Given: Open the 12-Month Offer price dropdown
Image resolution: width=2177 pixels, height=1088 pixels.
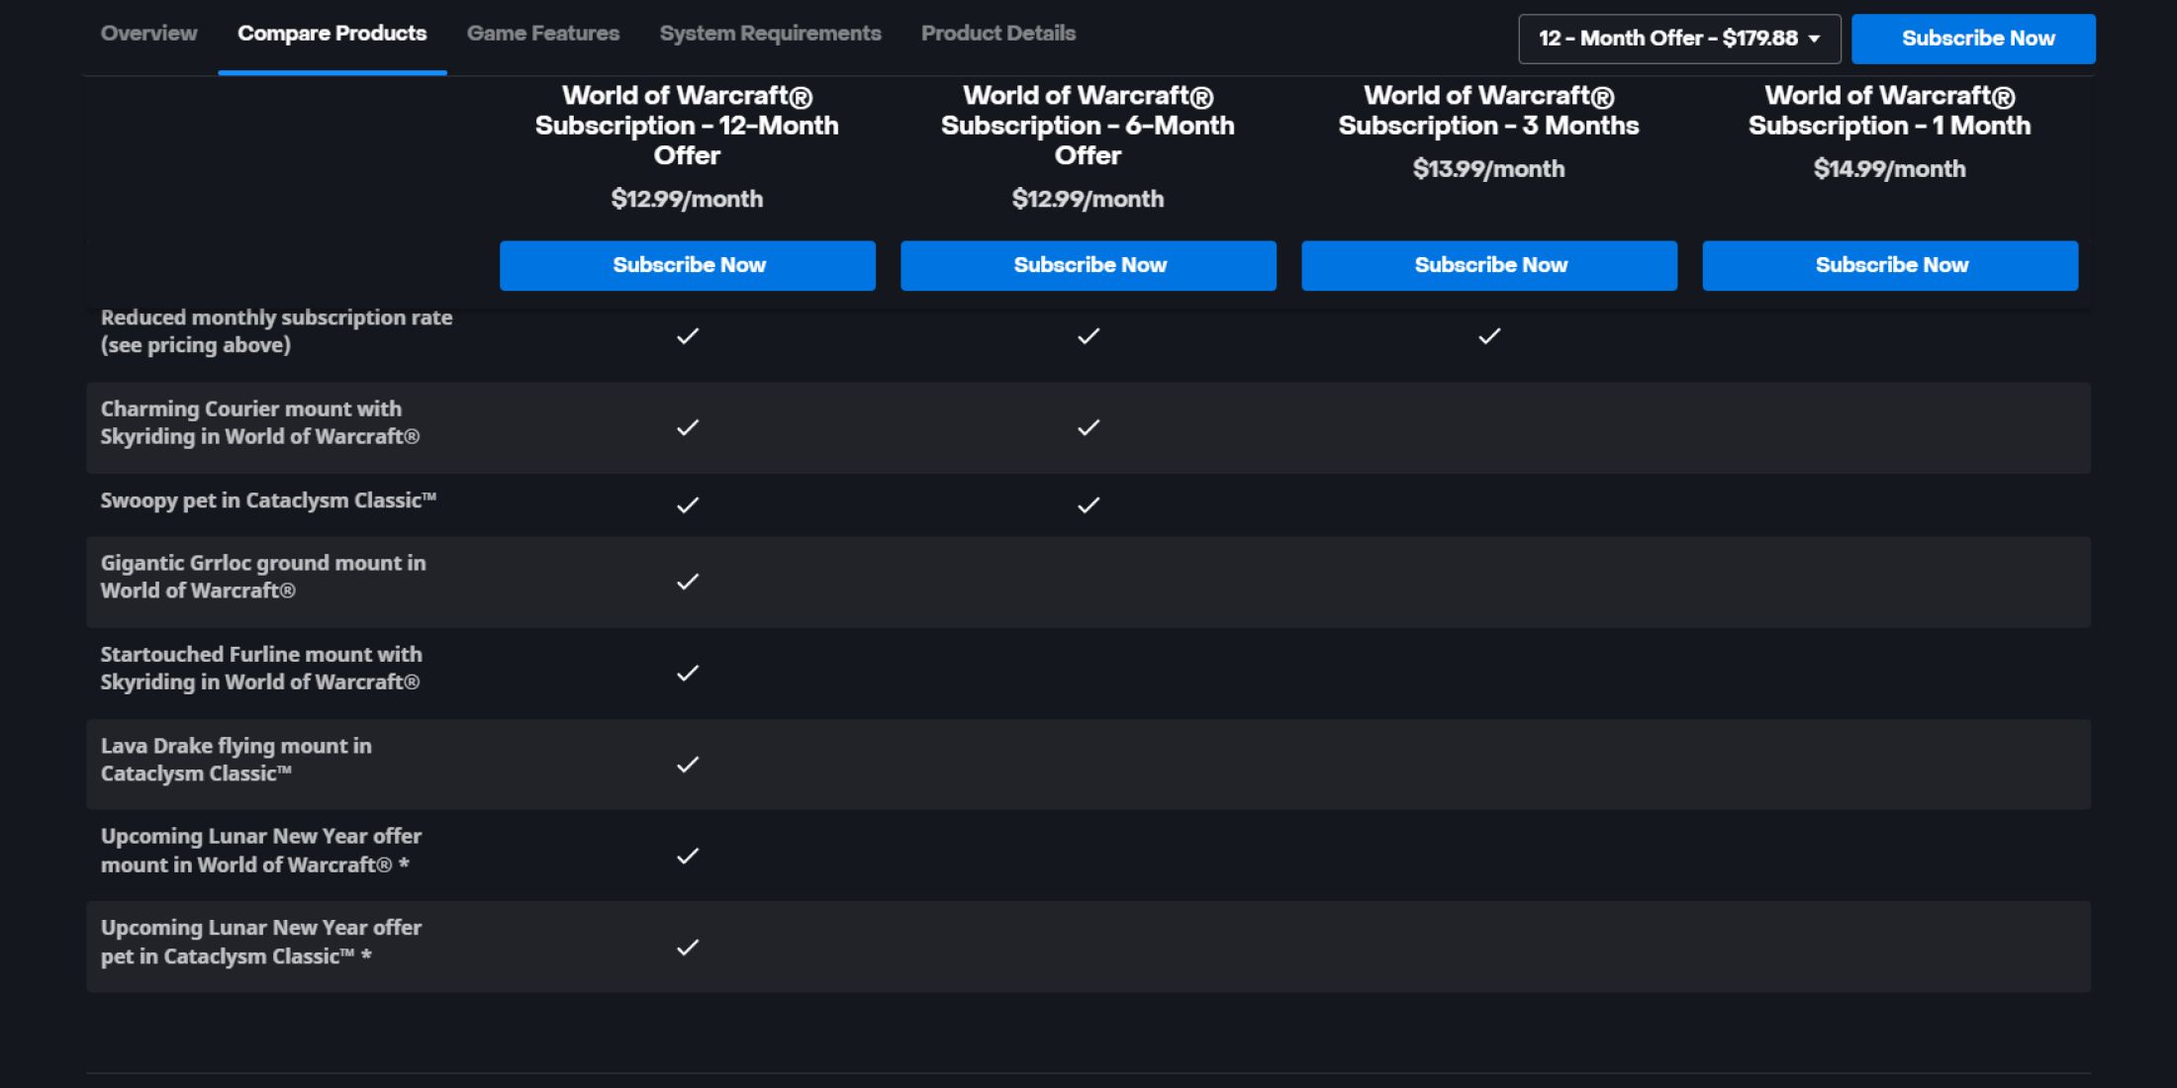Looking at the screenshot, I should tap(1678, 39).
